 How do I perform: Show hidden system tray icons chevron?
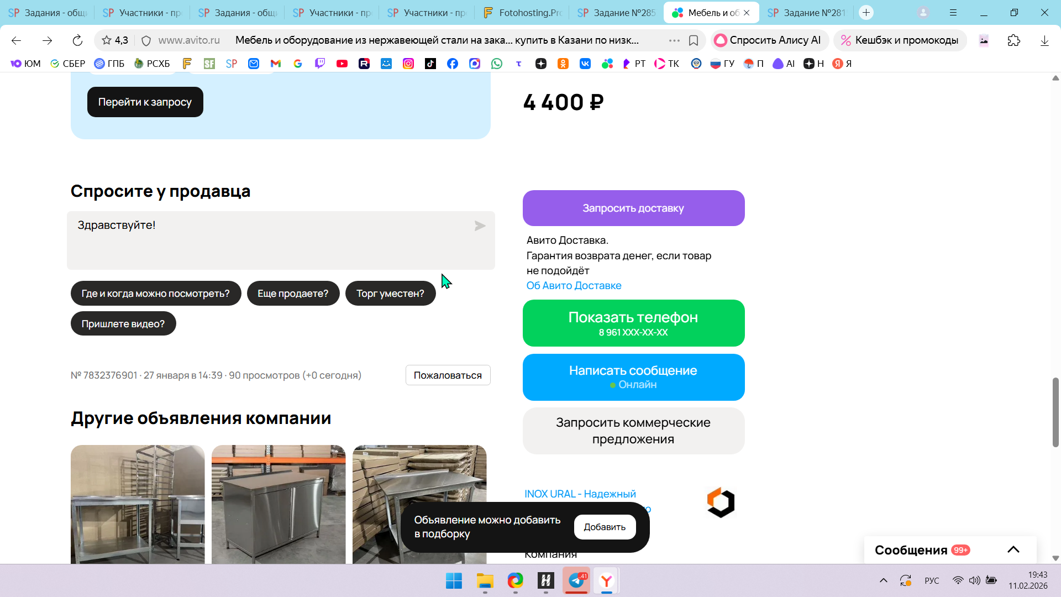pos(883,580)
